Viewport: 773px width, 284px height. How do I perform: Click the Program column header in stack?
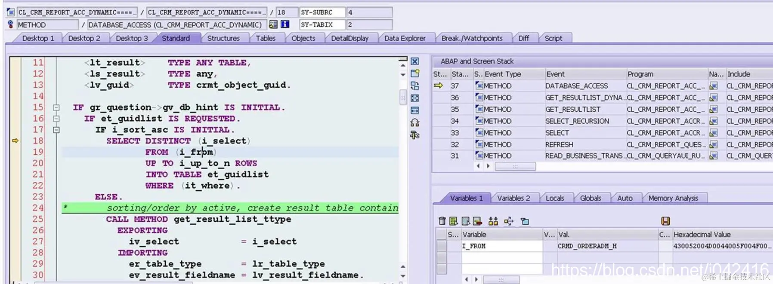coord(667,74)
